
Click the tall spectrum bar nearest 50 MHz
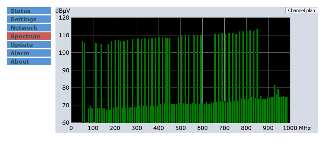click(83, 82)
